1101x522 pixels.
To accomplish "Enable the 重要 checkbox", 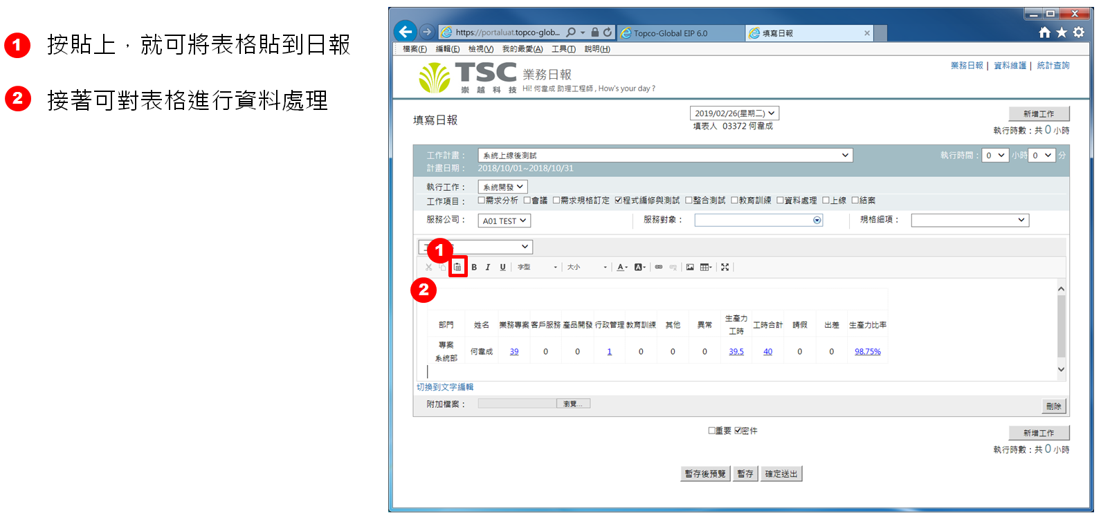I will [711, 431].
